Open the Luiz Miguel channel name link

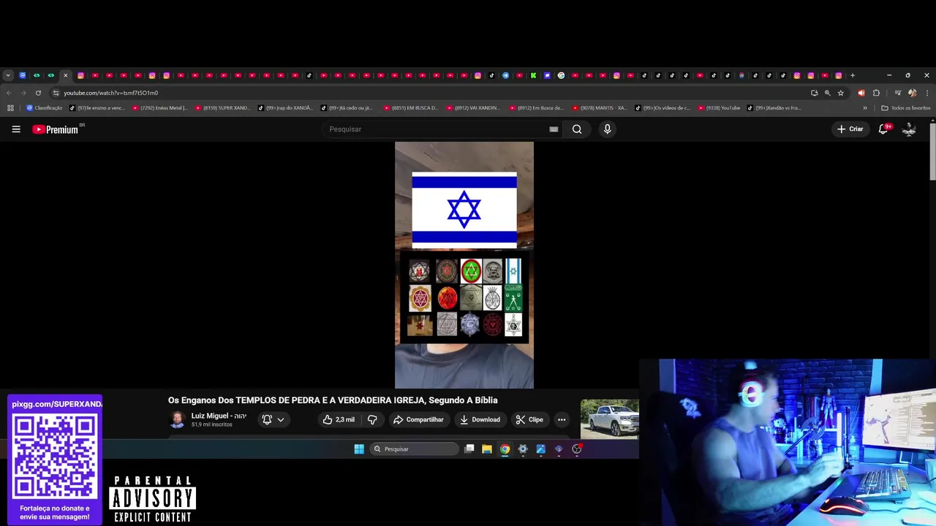(219, 416)
